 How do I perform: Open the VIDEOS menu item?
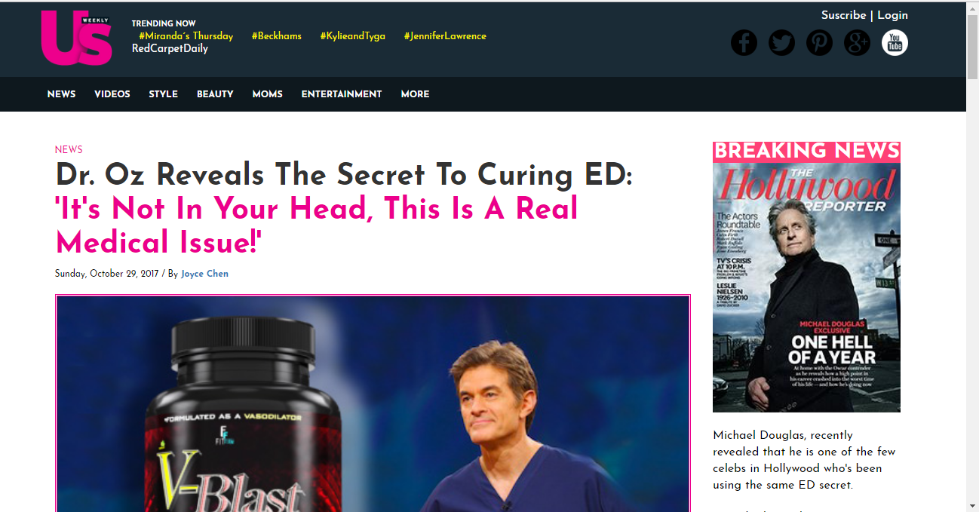(112, 94)
